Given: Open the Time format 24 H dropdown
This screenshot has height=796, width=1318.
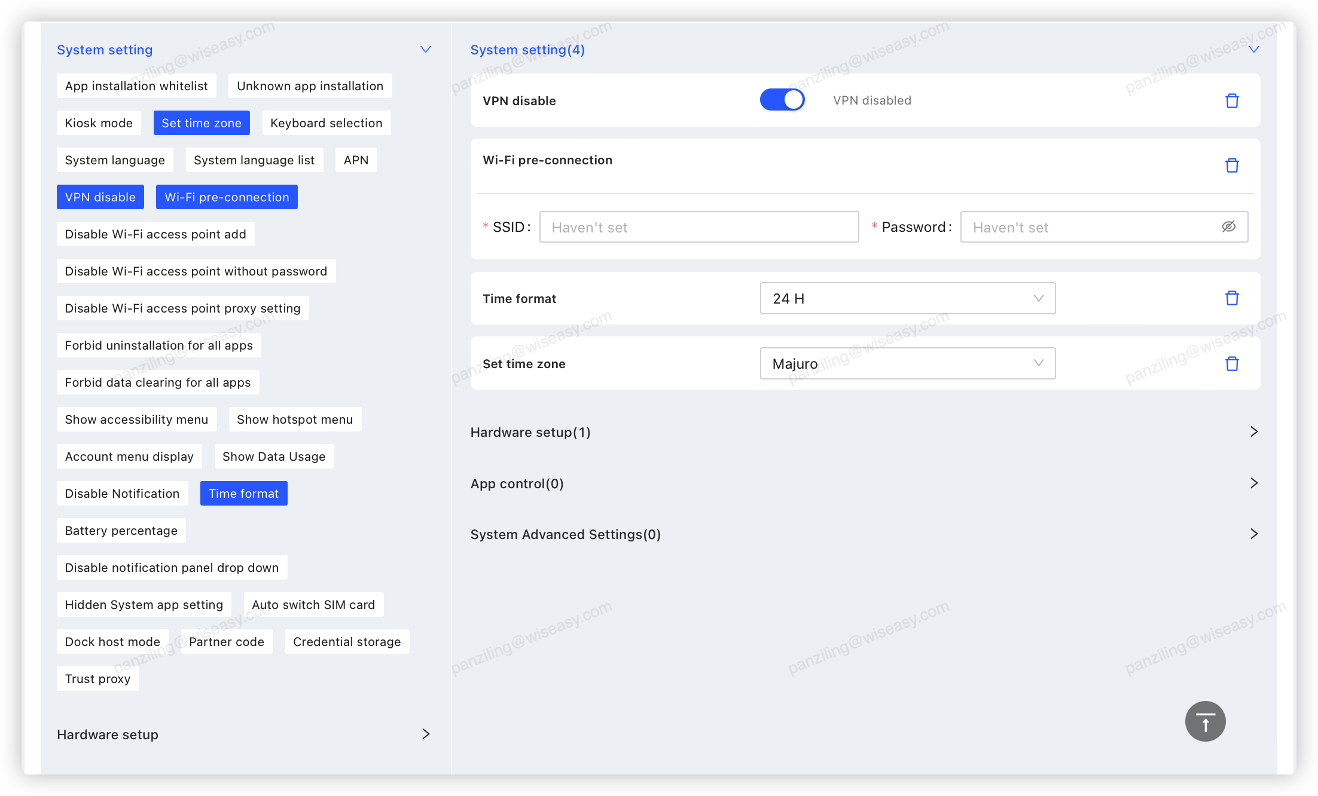Looking at the screenshot, I should (907, 298).
